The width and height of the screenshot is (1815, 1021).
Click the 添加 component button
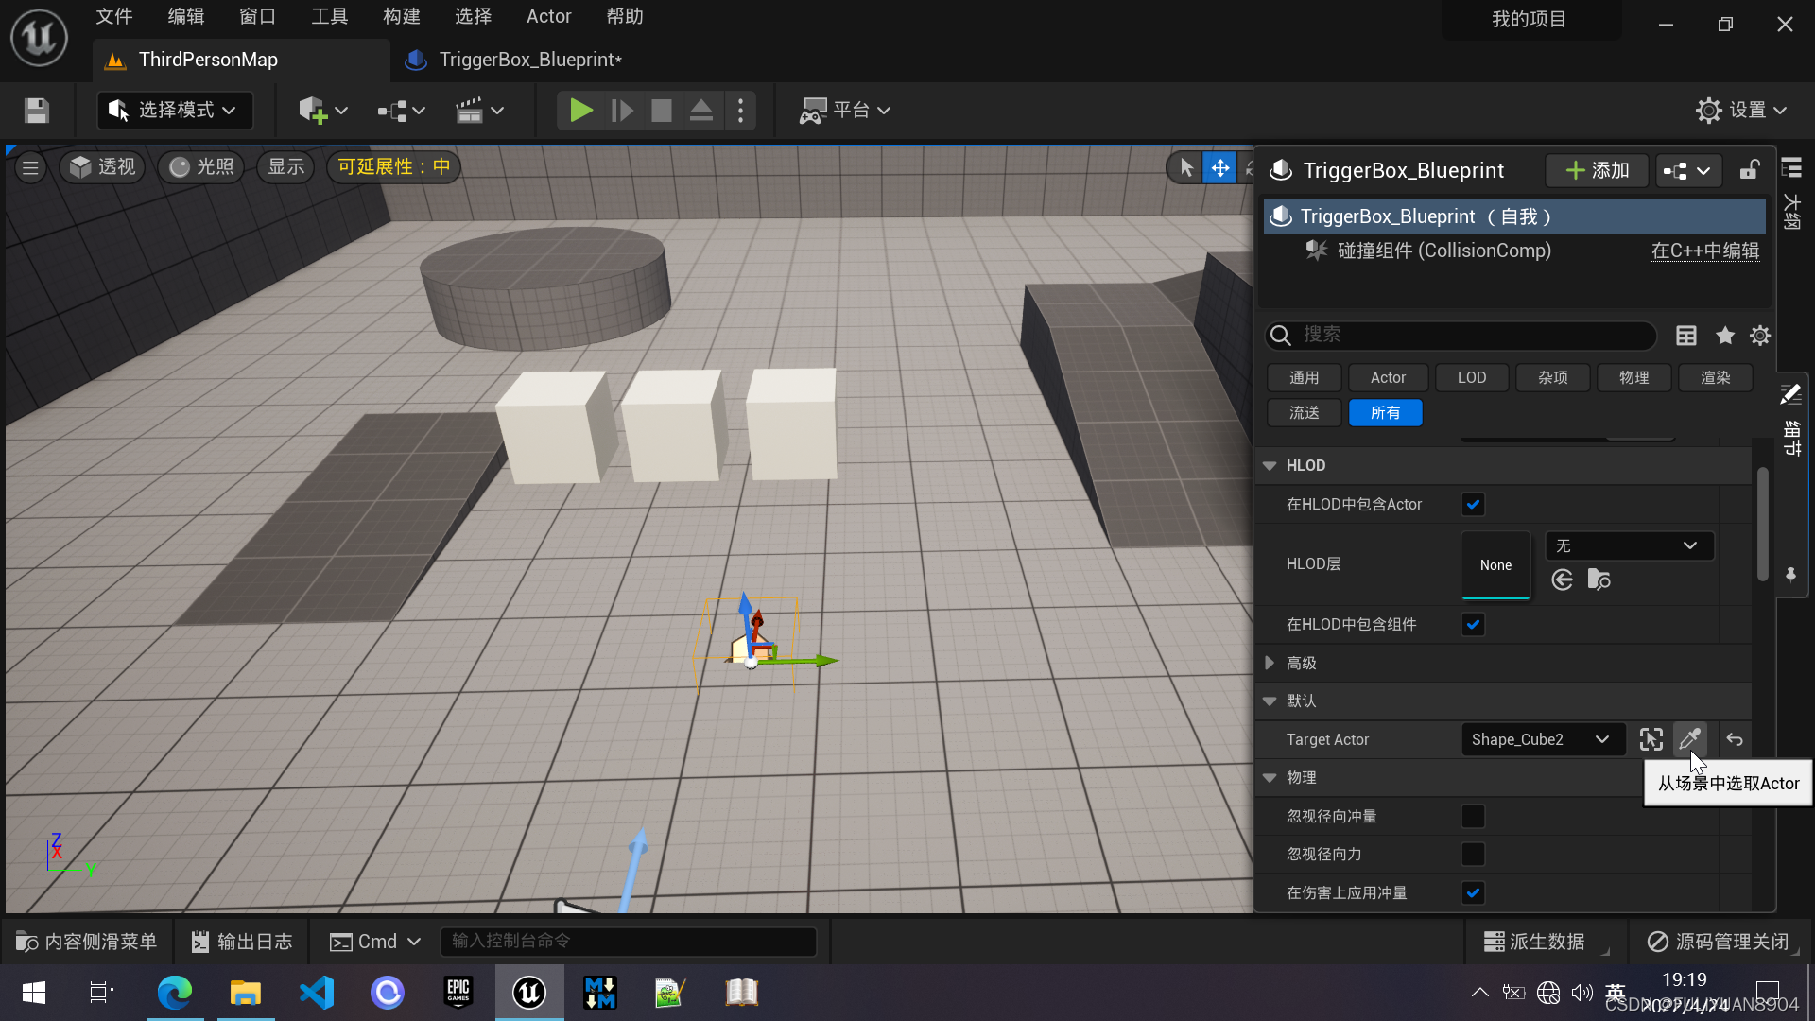click(1598, 170)
